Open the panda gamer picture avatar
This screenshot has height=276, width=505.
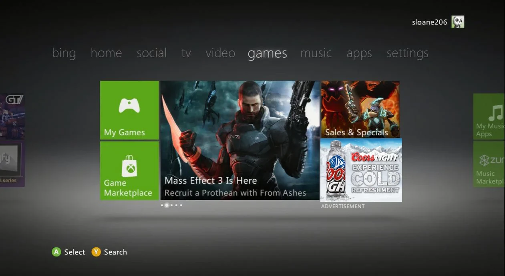pos(458,22)
